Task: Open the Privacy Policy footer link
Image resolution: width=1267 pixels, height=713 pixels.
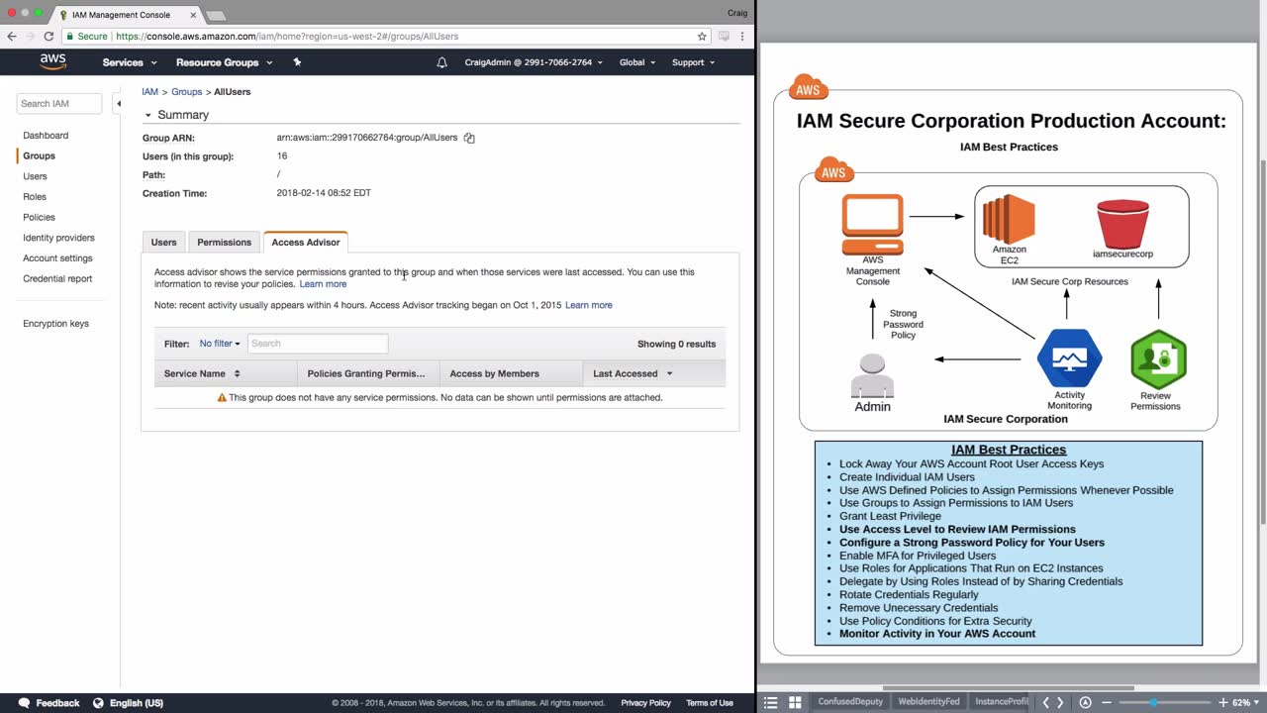Action: tap(646, 703)
